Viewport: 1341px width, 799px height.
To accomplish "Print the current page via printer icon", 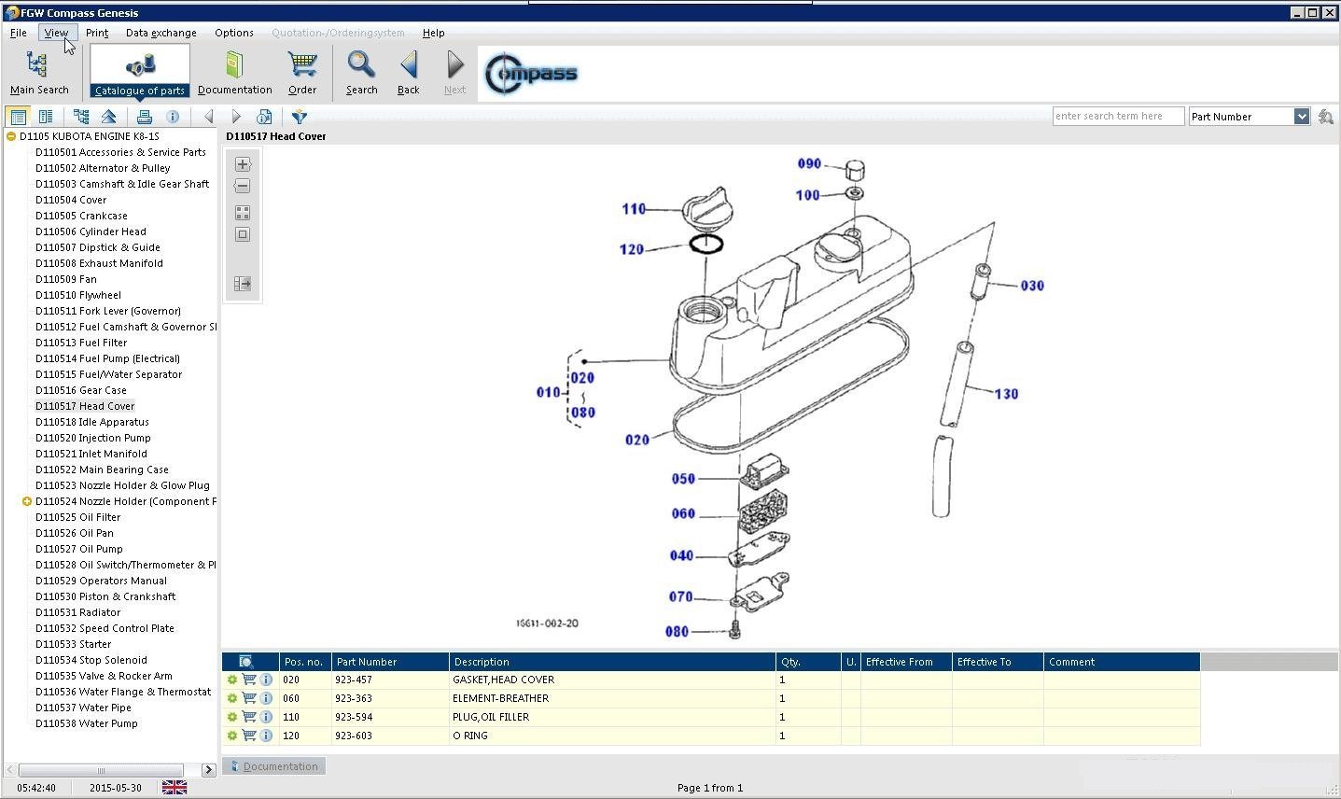I will click(x=144, y=117).
